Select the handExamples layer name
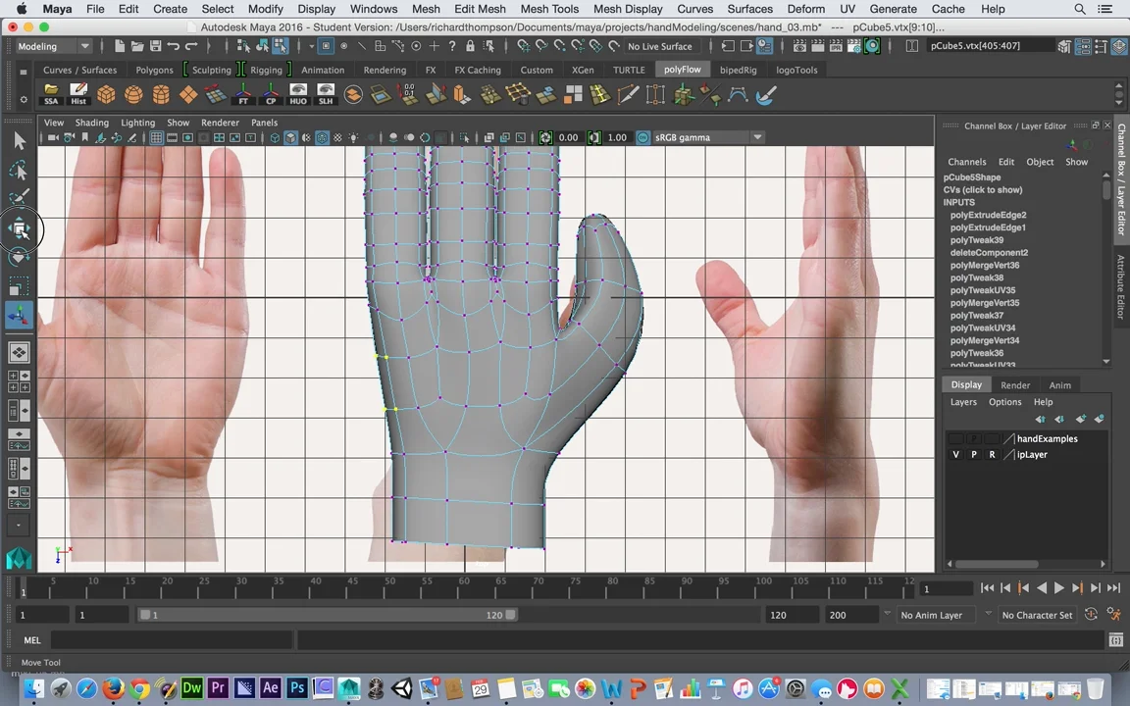Viewport: 1130px width, 706px height. 1048,438
